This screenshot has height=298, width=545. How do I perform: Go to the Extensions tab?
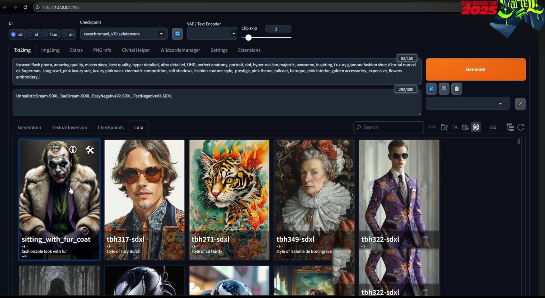pos(249,50)
